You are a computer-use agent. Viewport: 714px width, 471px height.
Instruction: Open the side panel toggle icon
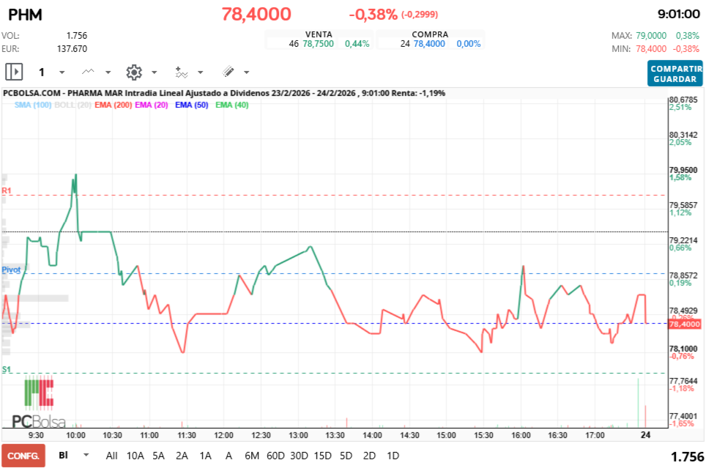pyautogui.click(x=12, y=72)
